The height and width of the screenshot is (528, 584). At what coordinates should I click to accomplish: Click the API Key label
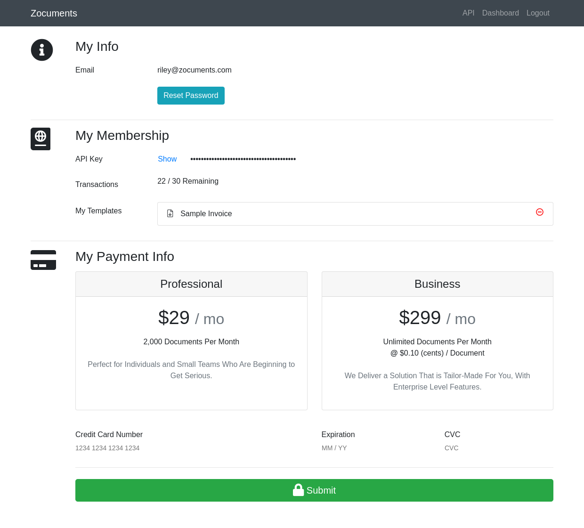89,159
